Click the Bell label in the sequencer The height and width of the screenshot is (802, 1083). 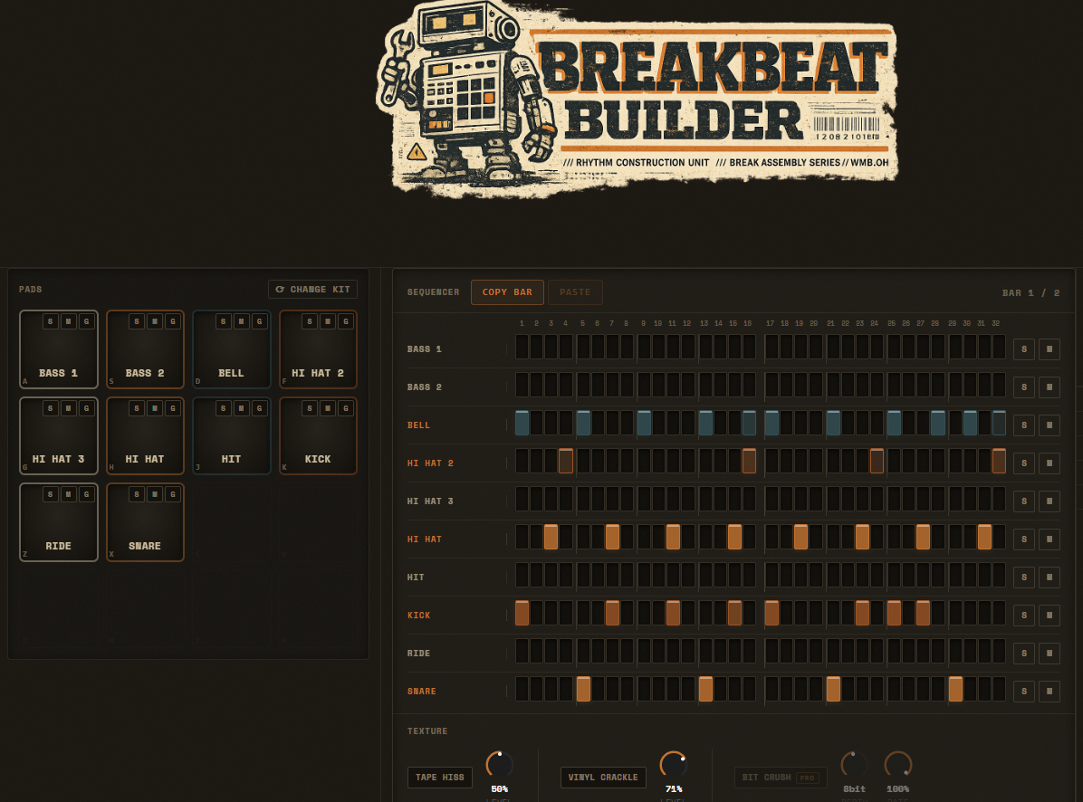(418, 425)
